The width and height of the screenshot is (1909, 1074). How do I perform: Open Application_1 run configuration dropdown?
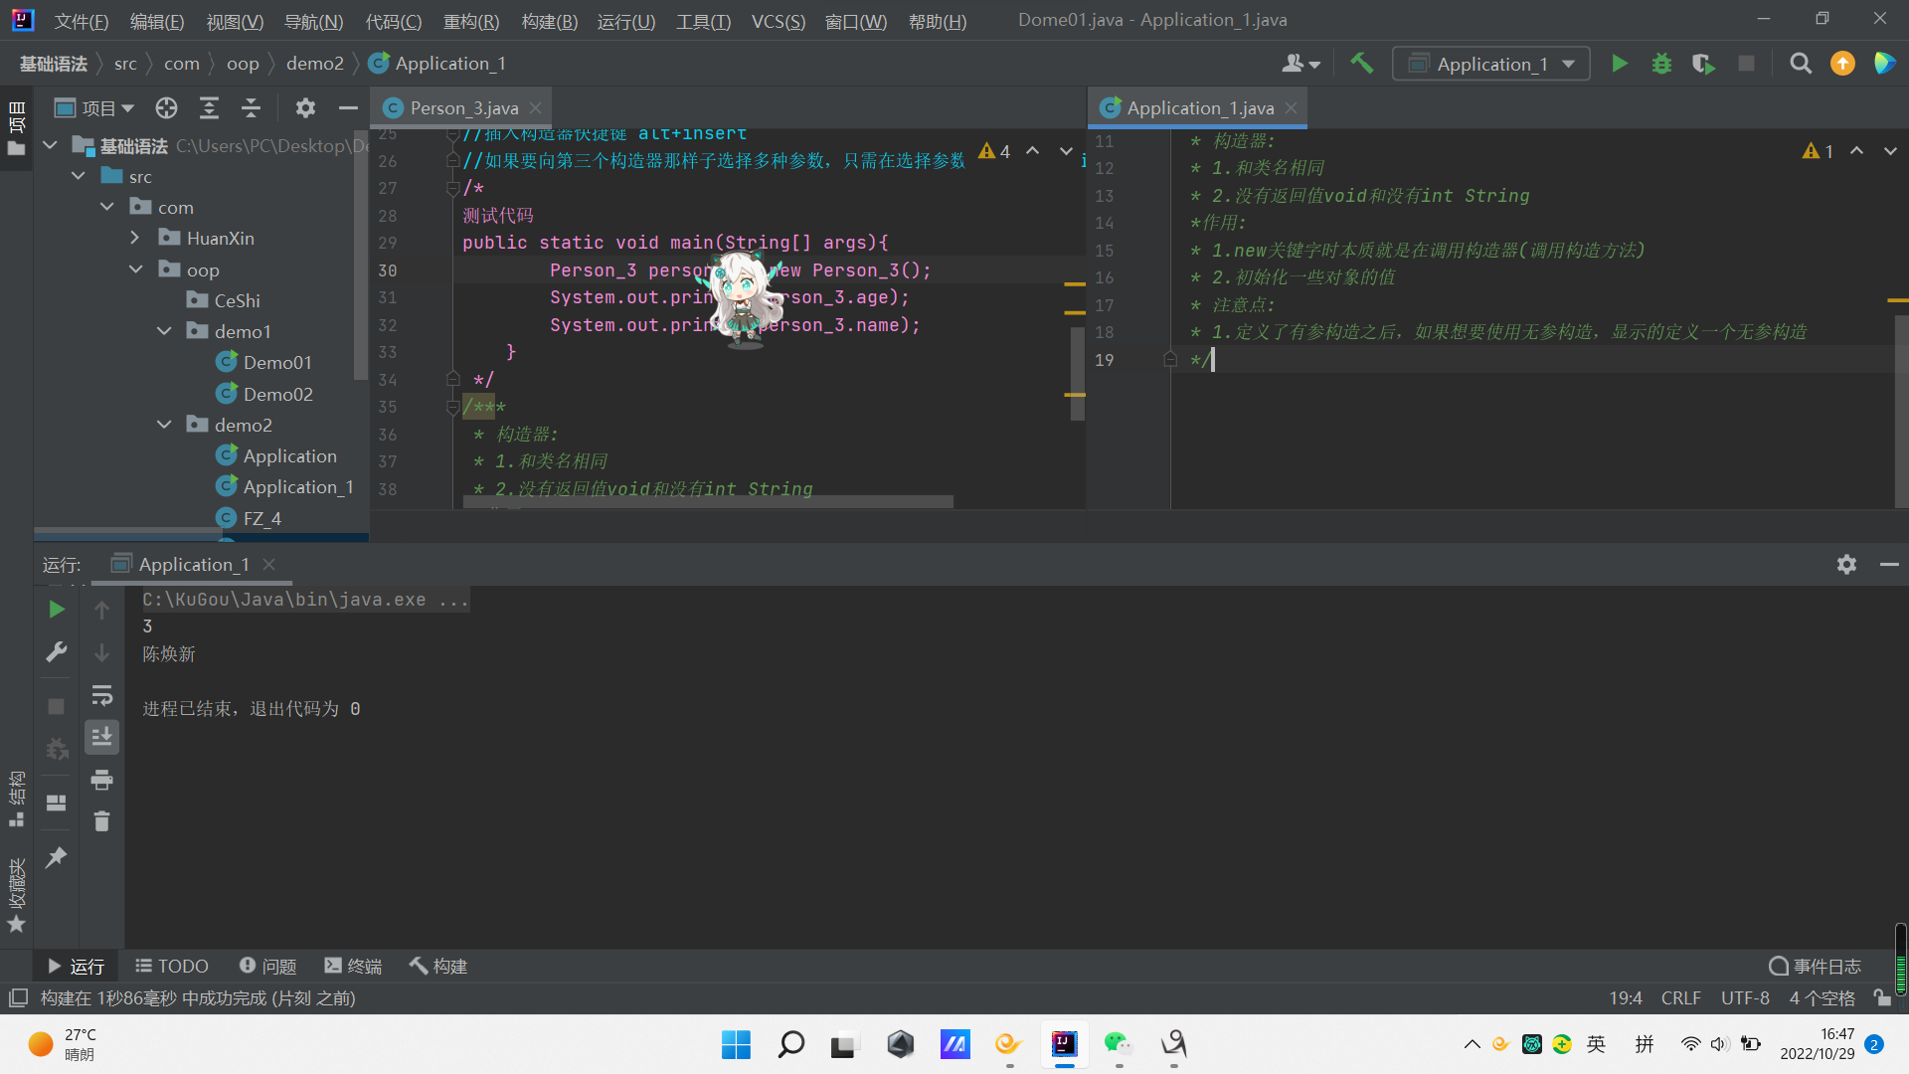pyautogui.click(x=1490, y=64)
